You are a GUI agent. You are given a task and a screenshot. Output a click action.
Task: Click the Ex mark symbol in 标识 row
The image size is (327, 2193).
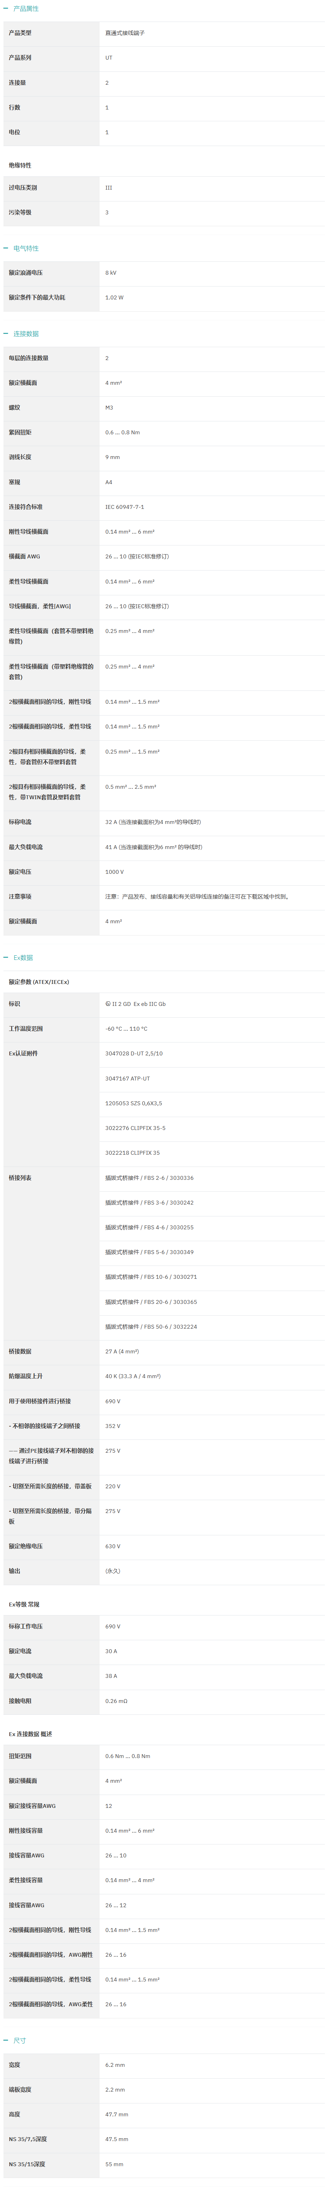[108, 1004]
